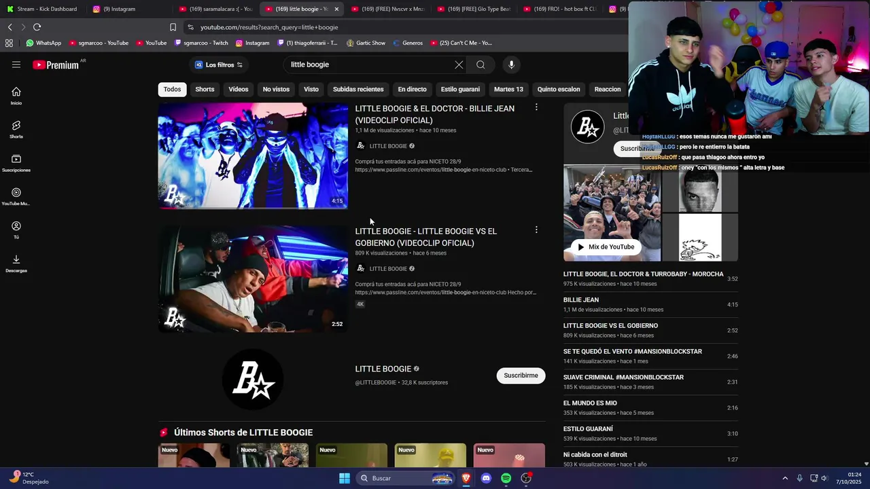Play the Mix de YouTube
Viewport: 870px width, 489px height.
[606, 247]
